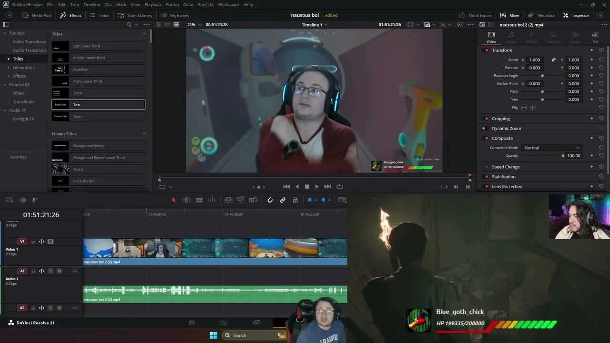
Task: Select the red arrow Selection Mode tool
Action: point(173,200)
